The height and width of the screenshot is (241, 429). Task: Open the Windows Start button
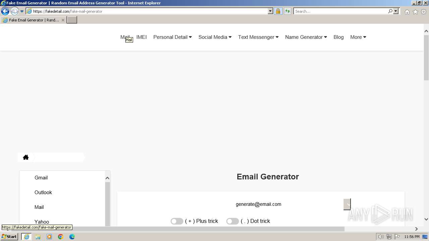[x=9, y=237]
